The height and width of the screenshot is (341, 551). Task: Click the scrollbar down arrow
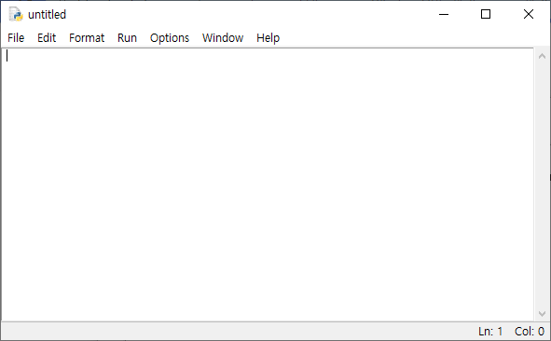pyautogui.click(x=542, y=313)
